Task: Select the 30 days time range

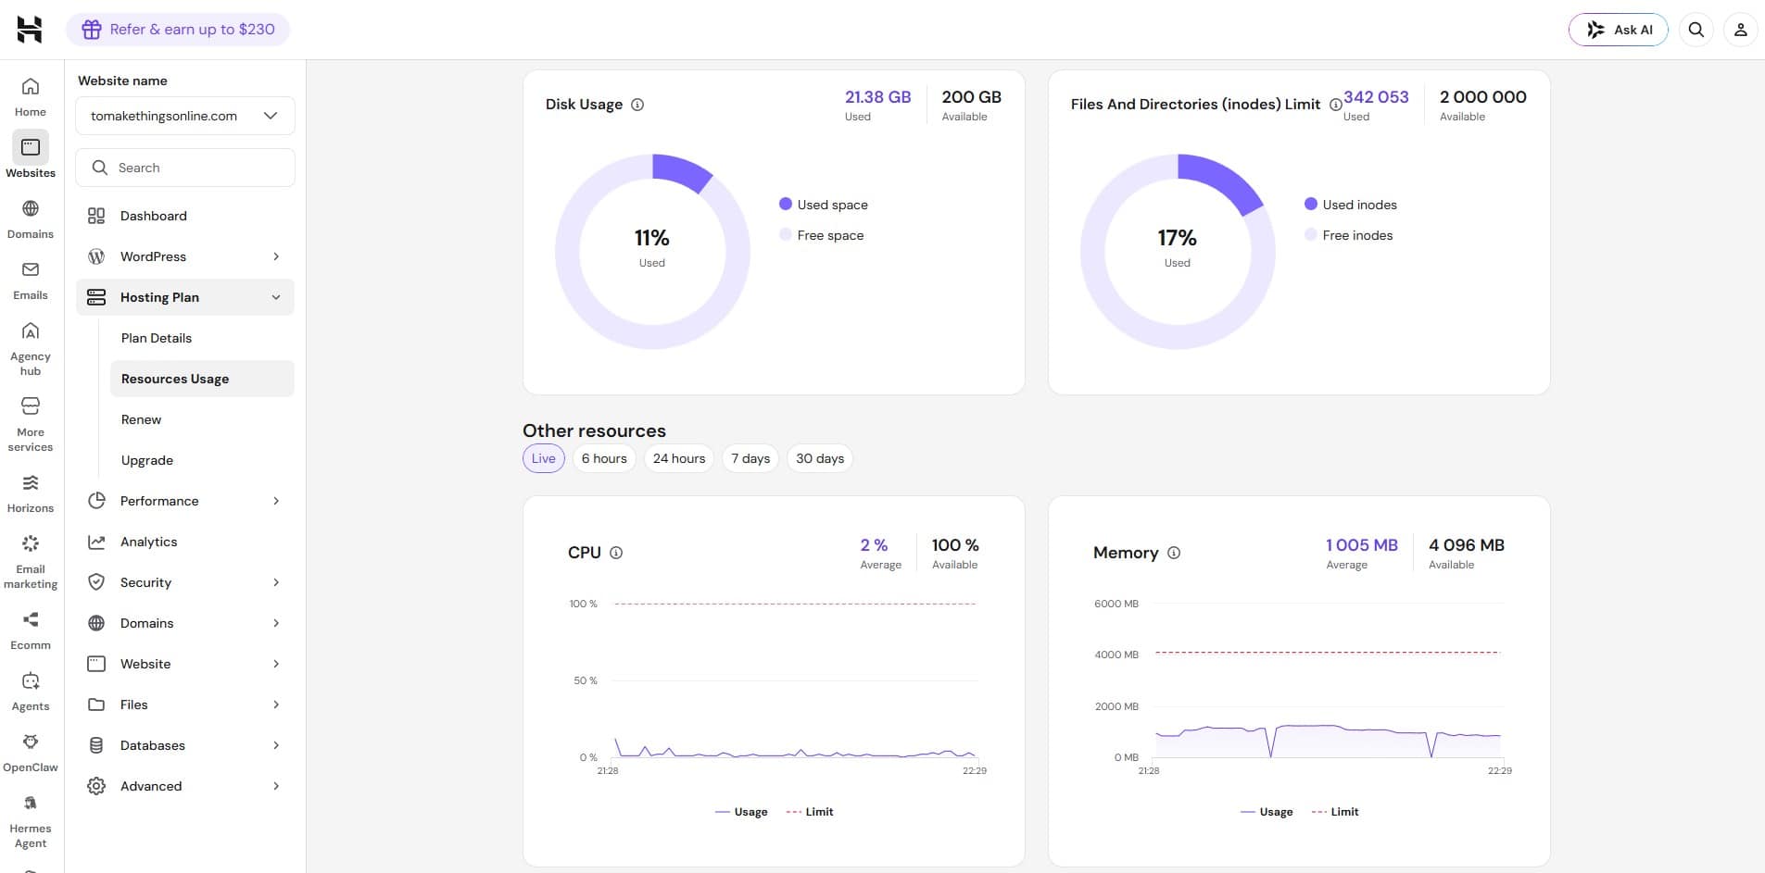Action: tap(820, 458)
